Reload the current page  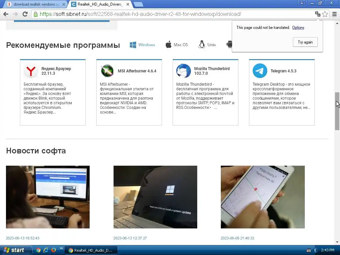25,14
